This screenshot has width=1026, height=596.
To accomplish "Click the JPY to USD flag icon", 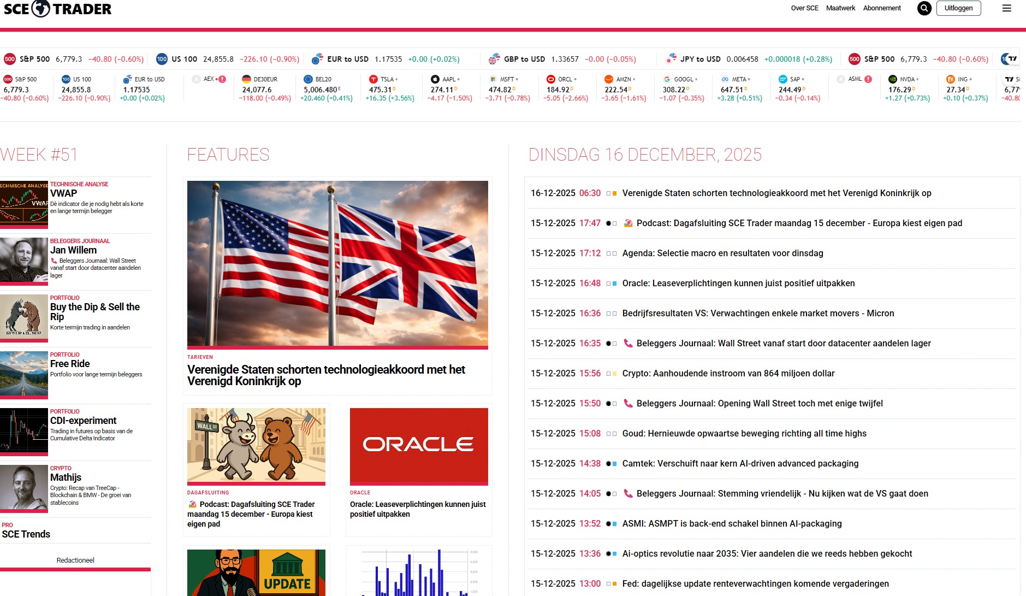I will tap(671, 59).
